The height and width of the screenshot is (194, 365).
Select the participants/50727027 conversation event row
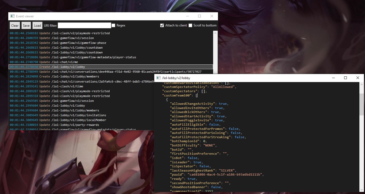pos(111,72)
